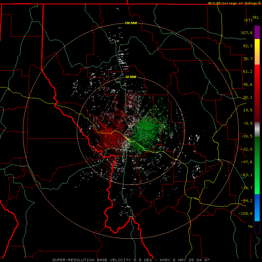Select the 30.1 scale value

coord(248,98)
